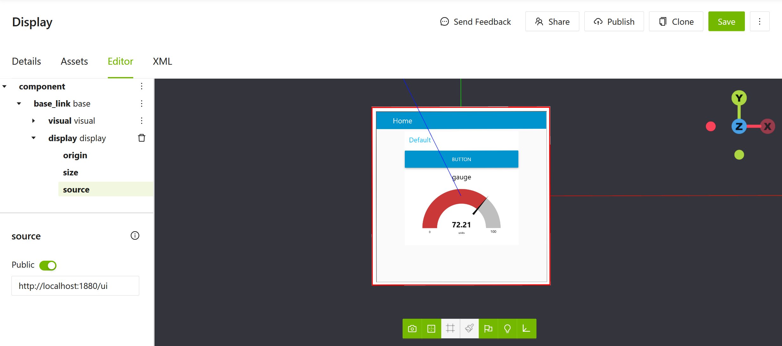Image resolution: width=782 pixels, height=346 pixels.
Task: Click the green Save button
Action: (x=726, y=22)
